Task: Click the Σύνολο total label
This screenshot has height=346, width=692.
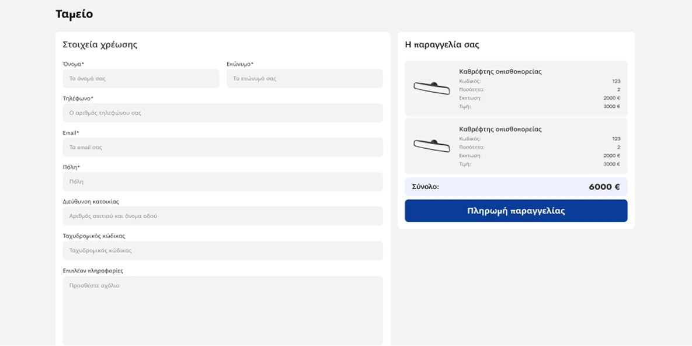Action: click(425, 187)
